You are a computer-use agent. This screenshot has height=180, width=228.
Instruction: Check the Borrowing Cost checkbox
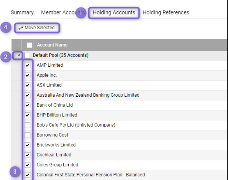click(x=27, y=135)
